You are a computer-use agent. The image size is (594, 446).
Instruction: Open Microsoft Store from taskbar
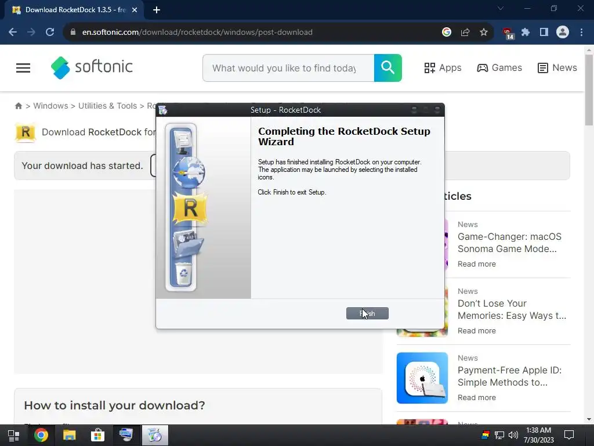click(x=97, y=436)
